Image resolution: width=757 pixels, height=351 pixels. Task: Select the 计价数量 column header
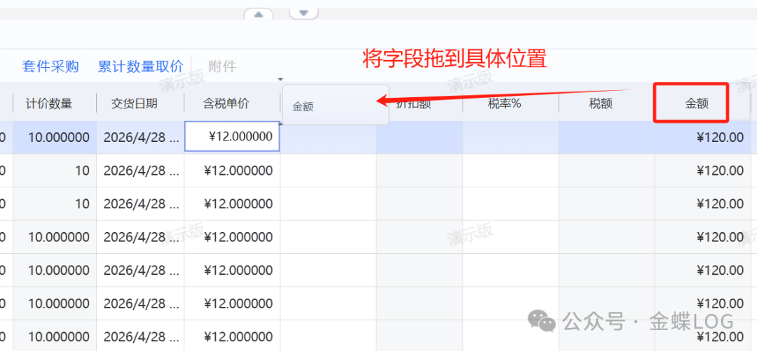(x=49, y=103)
